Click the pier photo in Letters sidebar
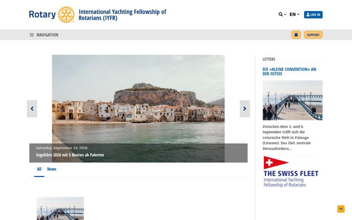This screenshot has width=352, height=220. click(x=292, y=100)
